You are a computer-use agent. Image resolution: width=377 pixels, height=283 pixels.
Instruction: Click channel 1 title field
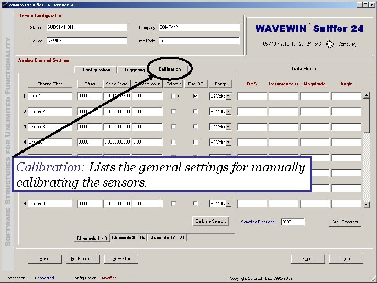50,96
